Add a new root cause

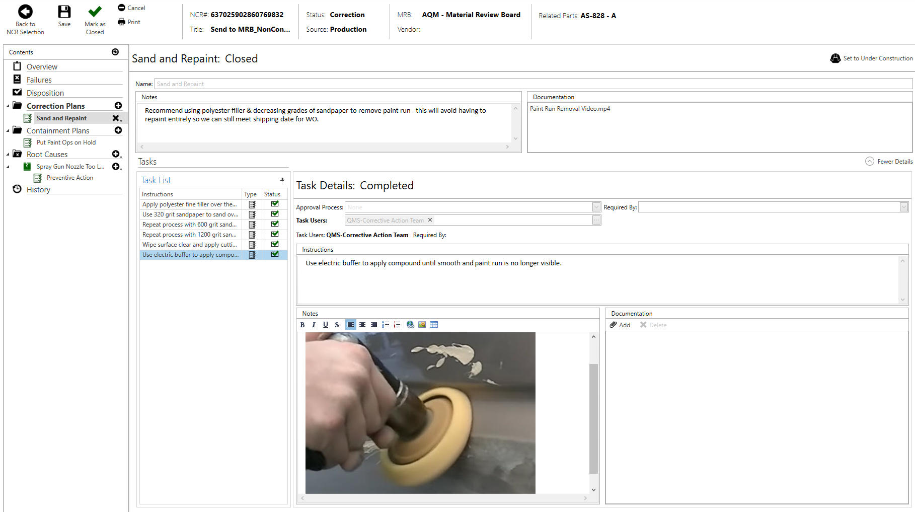pos(116,154)
